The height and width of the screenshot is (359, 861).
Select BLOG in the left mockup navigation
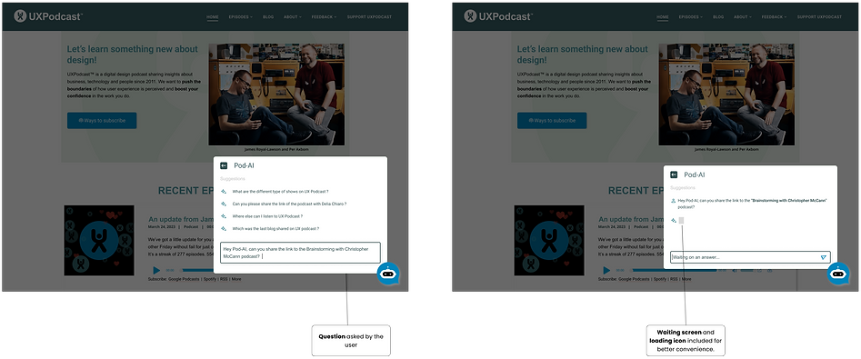pyautogui.click(x=268, y=17)
